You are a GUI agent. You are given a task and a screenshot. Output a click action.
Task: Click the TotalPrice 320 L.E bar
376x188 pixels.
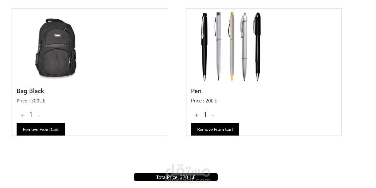tap(176, 177)
